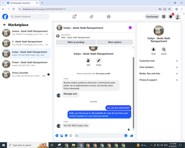This screenshot has height=148, width=185.
Task: Open the tab search dropdown arrow
Action: 3,3
